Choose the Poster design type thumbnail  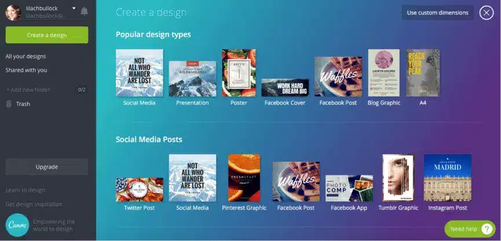(239, 73)
